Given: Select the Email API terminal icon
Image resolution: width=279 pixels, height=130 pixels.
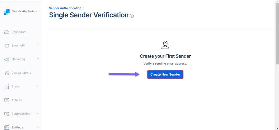Looking at the screenshot, I should tap(7, 46).
